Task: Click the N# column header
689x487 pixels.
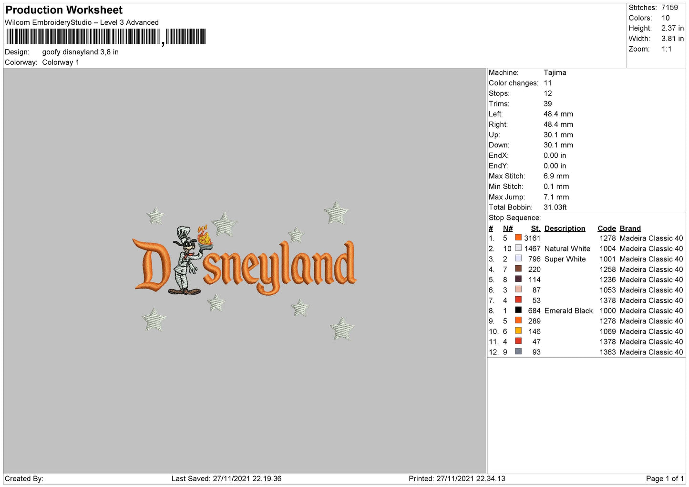Action: [508, 228]
